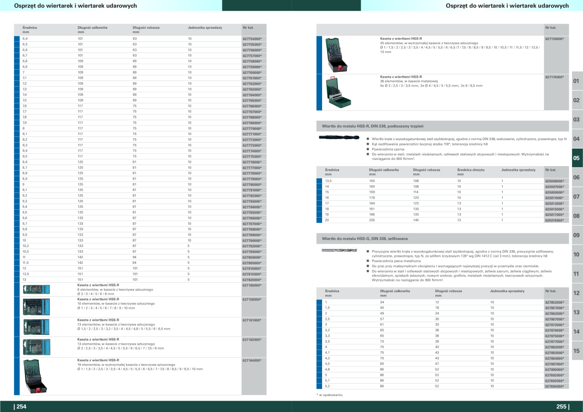The width and height of the screenshot is (583, 412).
Task: Select catalog number 627790000*
Action: (x=252, y=240)
